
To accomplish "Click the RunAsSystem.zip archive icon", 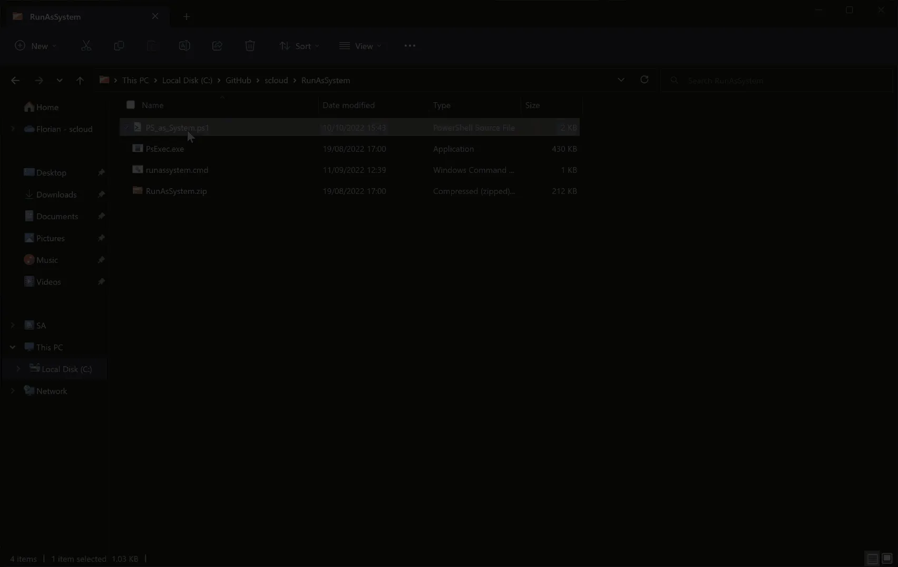I will (x=138, y=190).
